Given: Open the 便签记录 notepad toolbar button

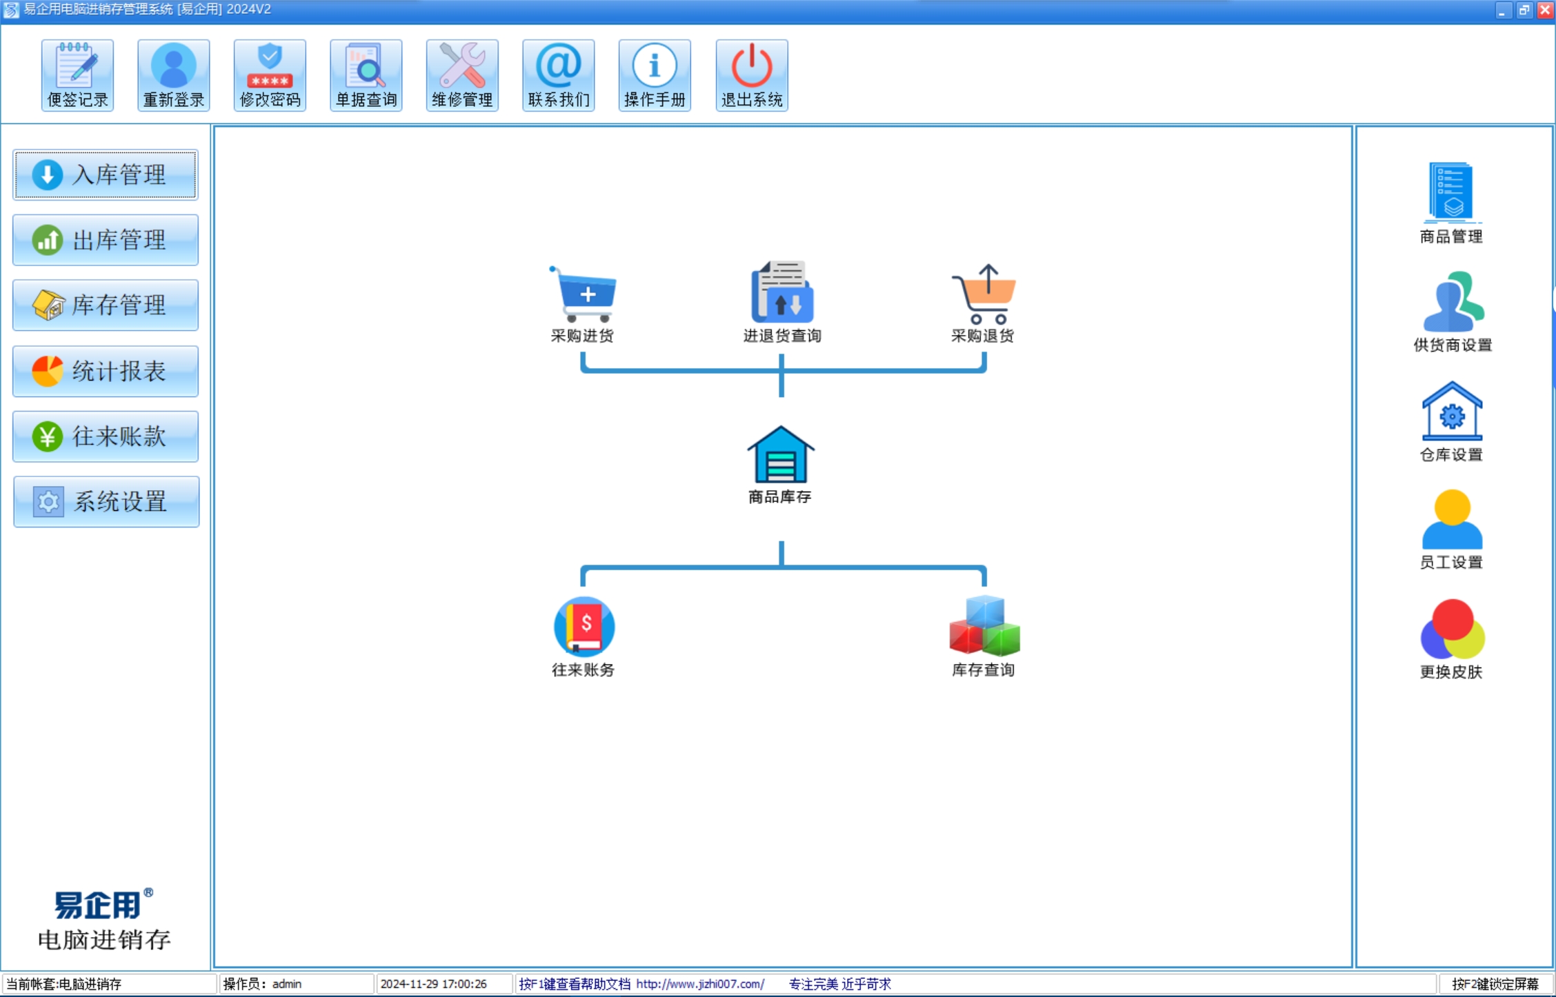Looking at the screenshot, I should click(x=77, y=75).
